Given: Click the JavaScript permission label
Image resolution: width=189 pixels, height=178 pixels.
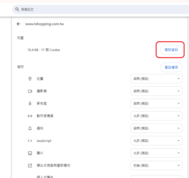Looking at the screenshot, I should [x=44, y=141].
